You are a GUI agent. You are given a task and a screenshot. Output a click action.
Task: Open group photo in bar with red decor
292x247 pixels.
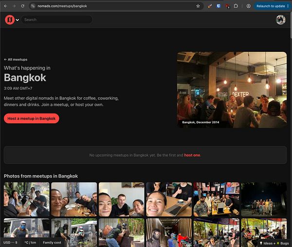pyautogui.click(x=217, y=199)
